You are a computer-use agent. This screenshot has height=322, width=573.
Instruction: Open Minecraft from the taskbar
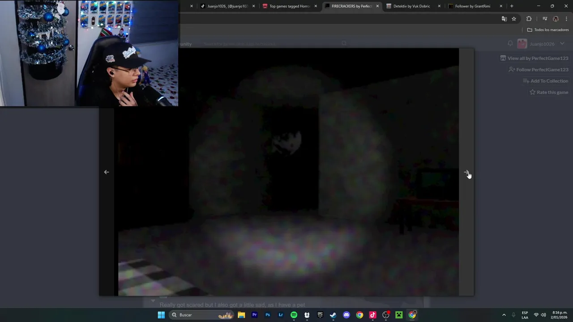(399, 315)
